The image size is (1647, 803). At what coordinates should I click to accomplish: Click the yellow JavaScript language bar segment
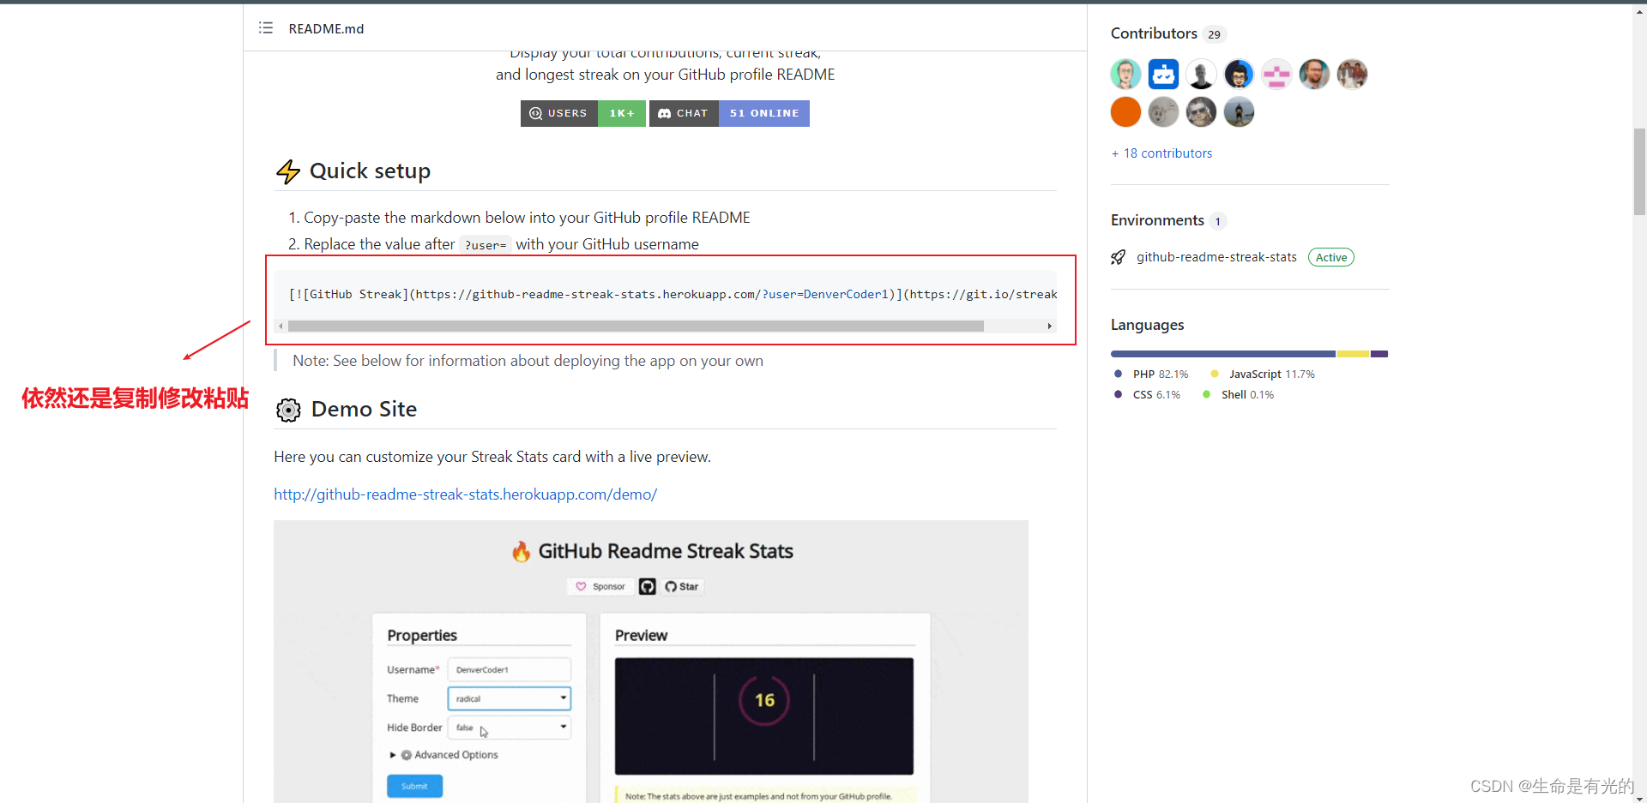tap(1353, 354)
